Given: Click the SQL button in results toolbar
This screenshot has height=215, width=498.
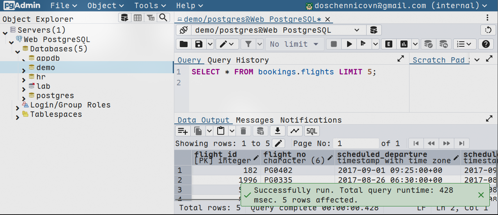Looking at the screenshot, I should tap(312, 131).
